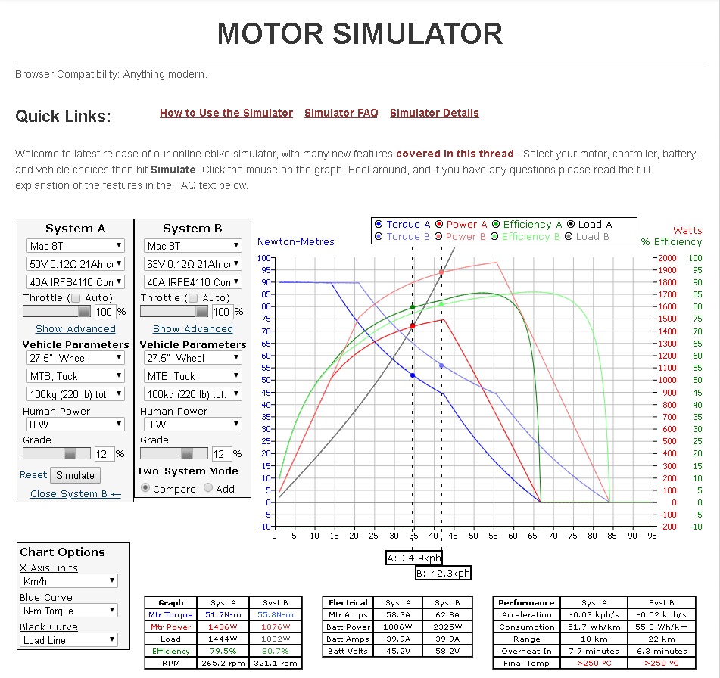Open How to Use the Simulator link
Screen dimensions: 720x678
coord(226,113)
